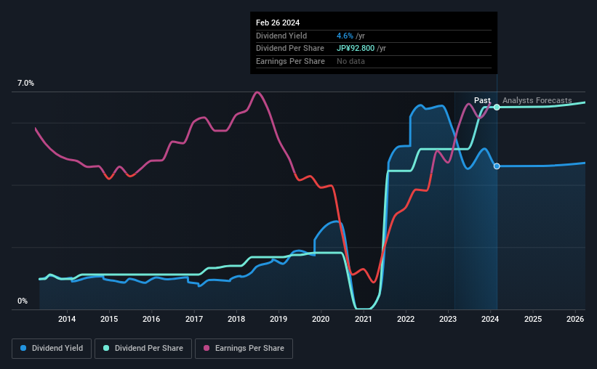
Task: Toggle the Earnings Per Share legend button
Action: coord(244,349)
